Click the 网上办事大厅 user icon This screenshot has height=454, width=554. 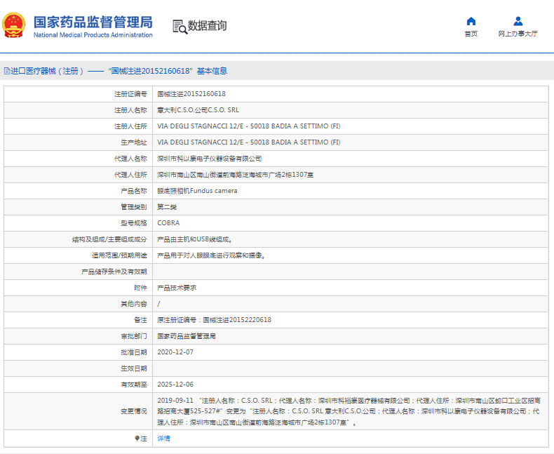click(x=518, y=21)
